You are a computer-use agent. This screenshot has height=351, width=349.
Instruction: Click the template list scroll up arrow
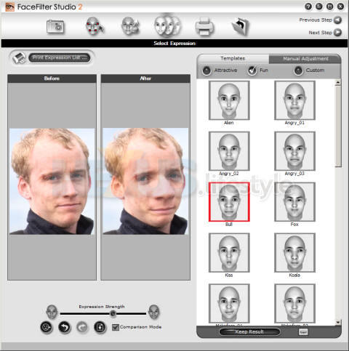point(338,83)
